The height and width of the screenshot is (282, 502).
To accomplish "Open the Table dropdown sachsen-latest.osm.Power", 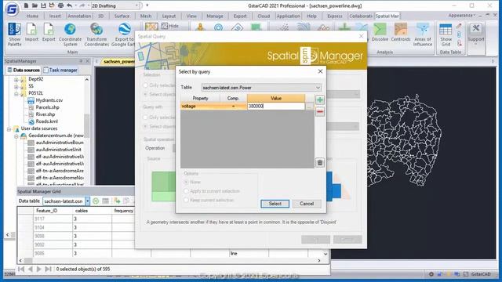I will [261, 87].
